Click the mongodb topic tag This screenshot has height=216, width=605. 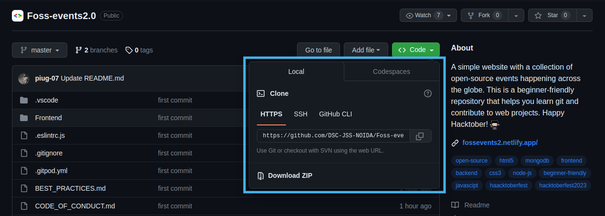tap(537, 161)
